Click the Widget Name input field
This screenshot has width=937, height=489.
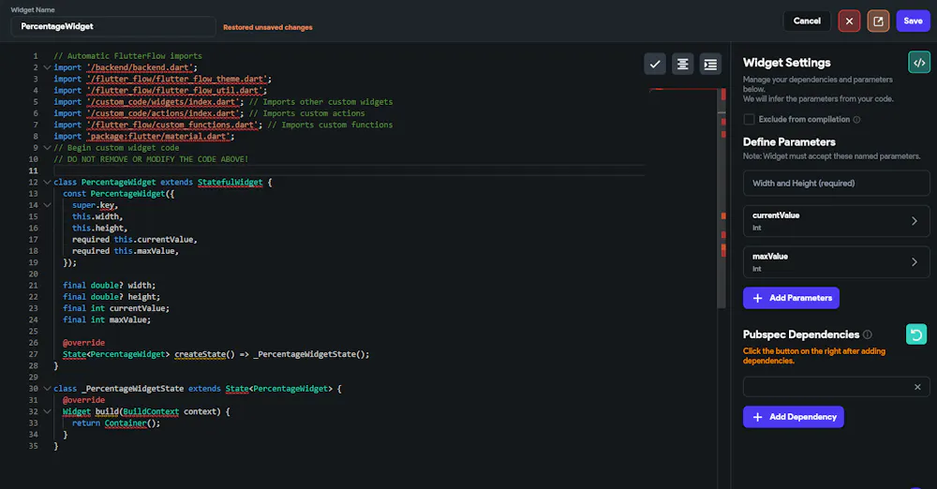tap(113, 26)
